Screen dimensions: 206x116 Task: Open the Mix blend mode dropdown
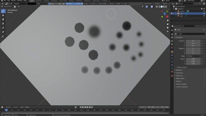42,4
